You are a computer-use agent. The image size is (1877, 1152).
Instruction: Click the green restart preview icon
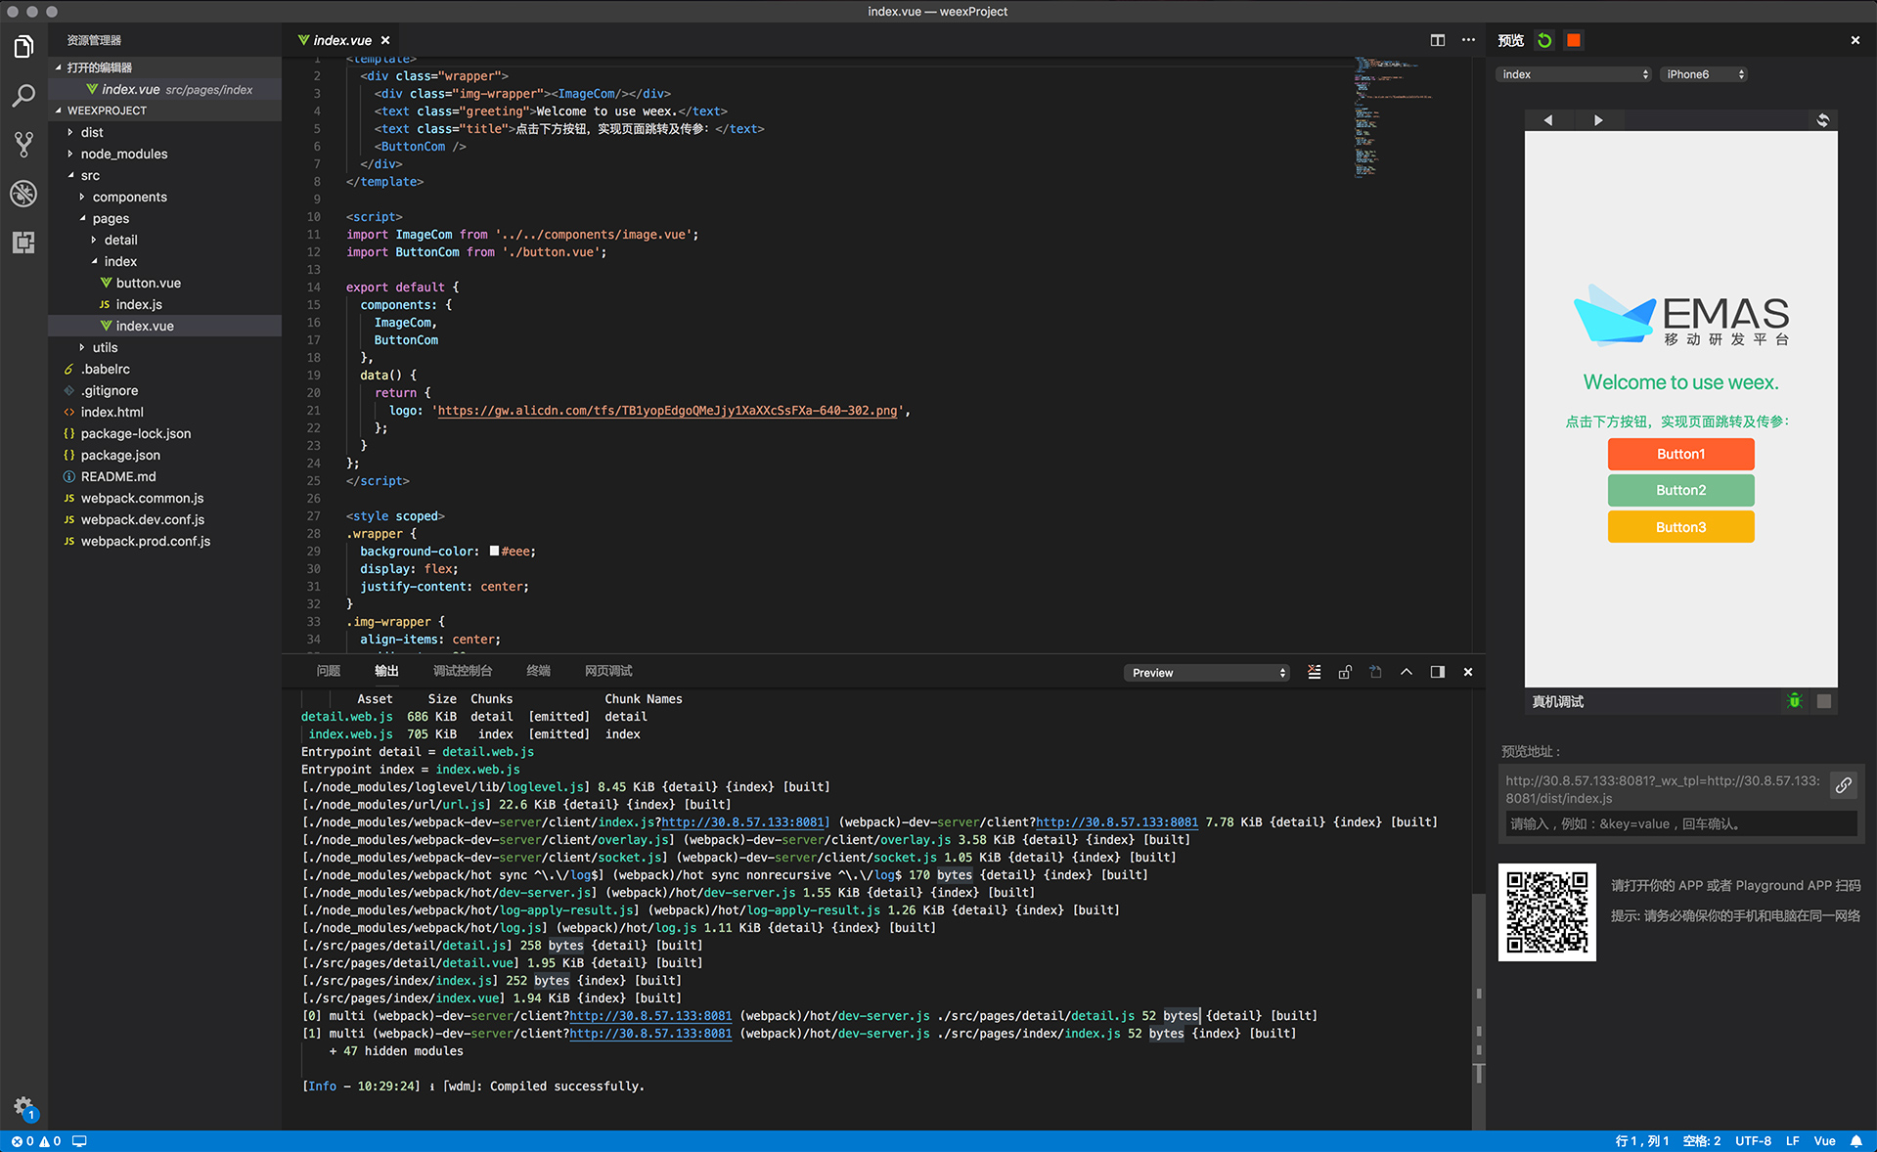[1544, 40]
